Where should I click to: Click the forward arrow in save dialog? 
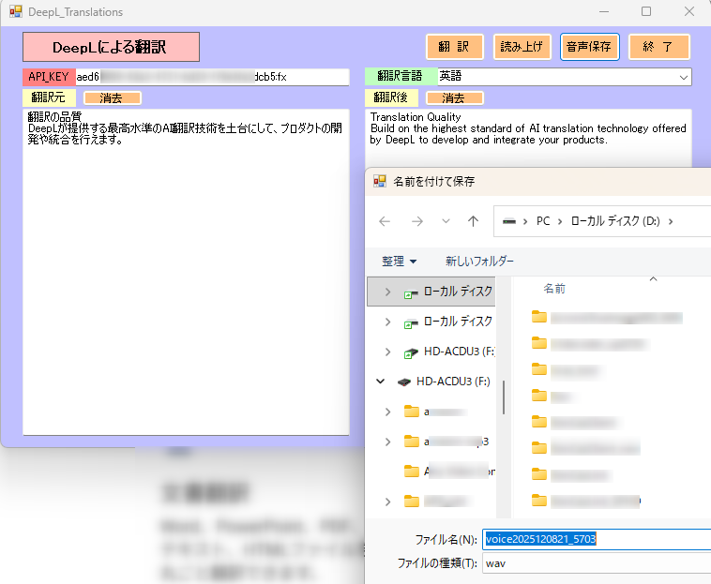(417, 221)
